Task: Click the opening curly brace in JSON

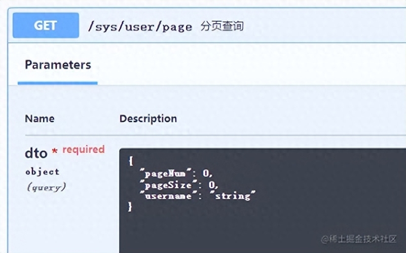Action: 131,161
